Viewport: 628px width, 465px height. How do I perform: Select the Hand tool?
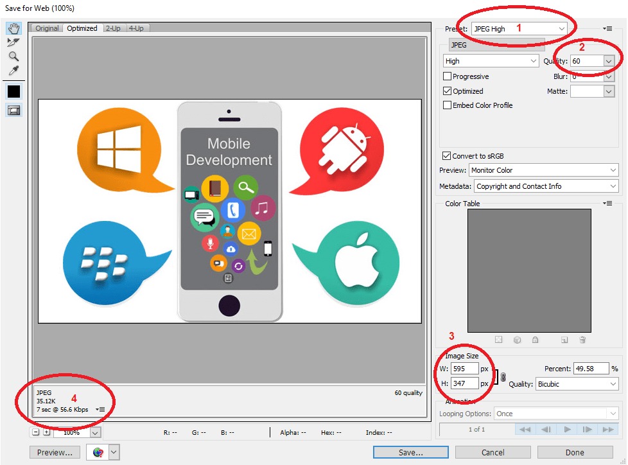coord(13,28)
